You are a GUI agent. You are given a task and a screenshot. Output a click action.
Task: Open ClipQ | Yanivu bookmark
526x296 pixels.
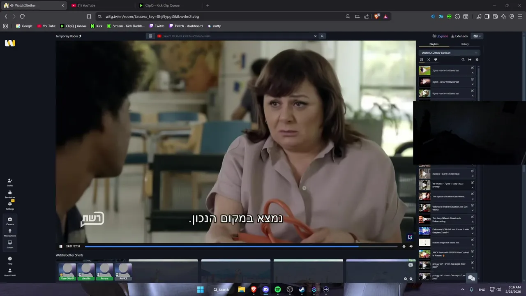(73, 26)
